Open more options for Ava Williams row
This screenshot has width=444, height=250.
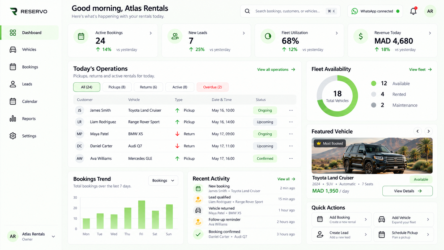291,159
